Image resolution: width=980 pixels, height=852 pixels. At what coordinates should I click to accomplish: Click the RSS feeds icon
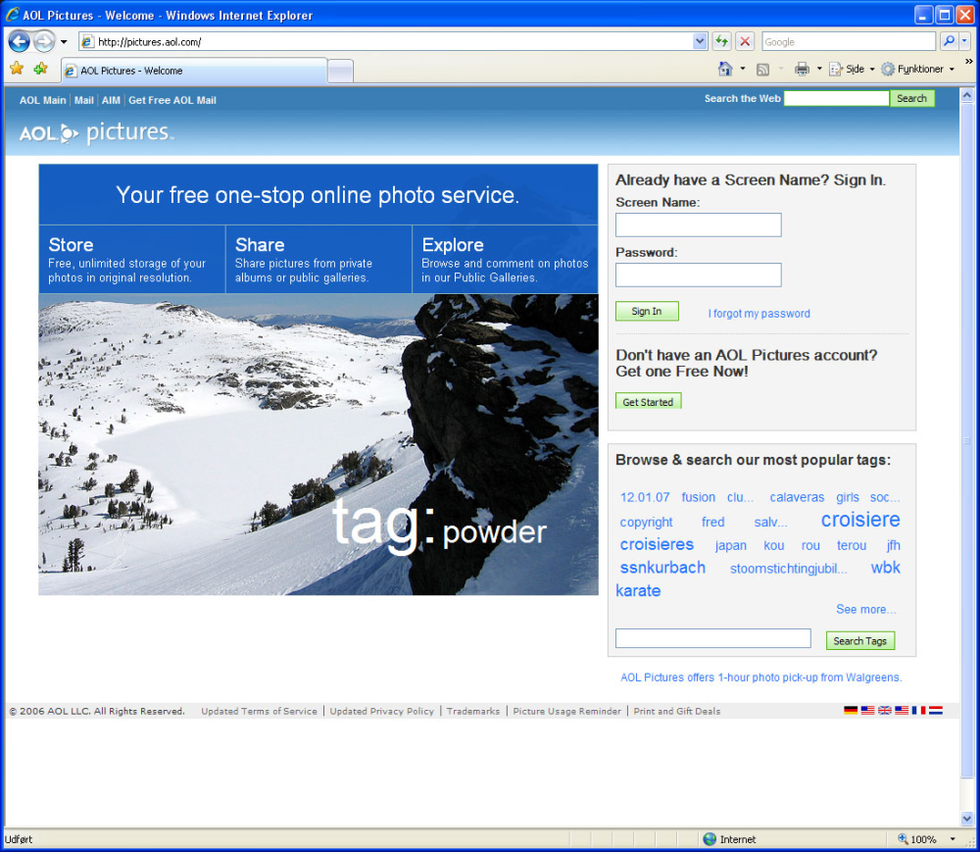point(762,70)
